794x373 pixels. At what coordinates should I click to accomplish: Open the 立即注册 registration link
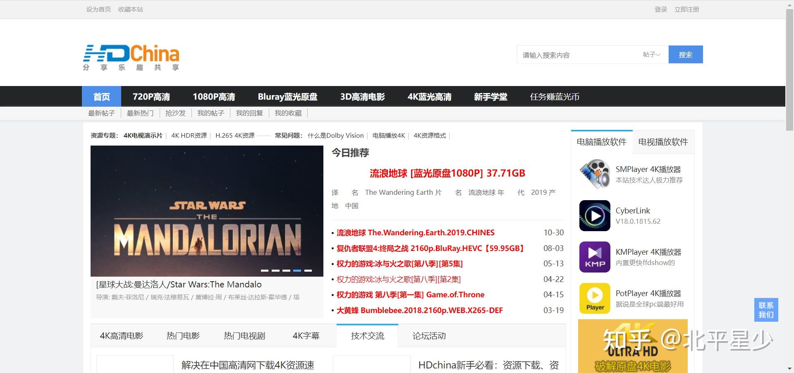click(687, 9)
